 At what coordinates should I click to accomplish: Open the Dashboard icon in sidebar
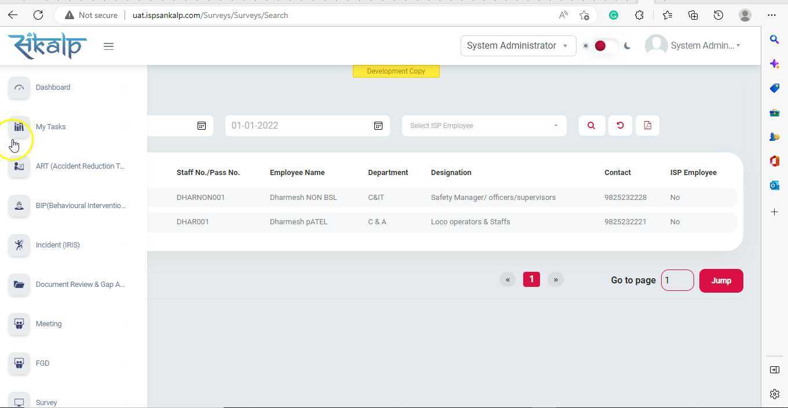pos(19,88)
